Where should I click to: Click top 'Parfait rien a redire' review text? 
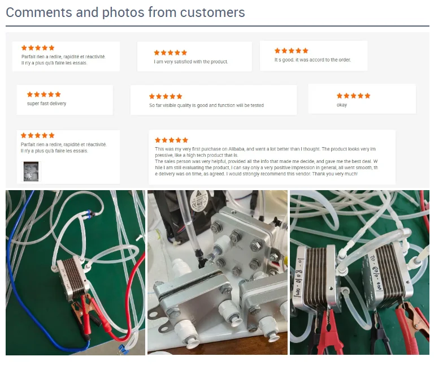point(63,60)
